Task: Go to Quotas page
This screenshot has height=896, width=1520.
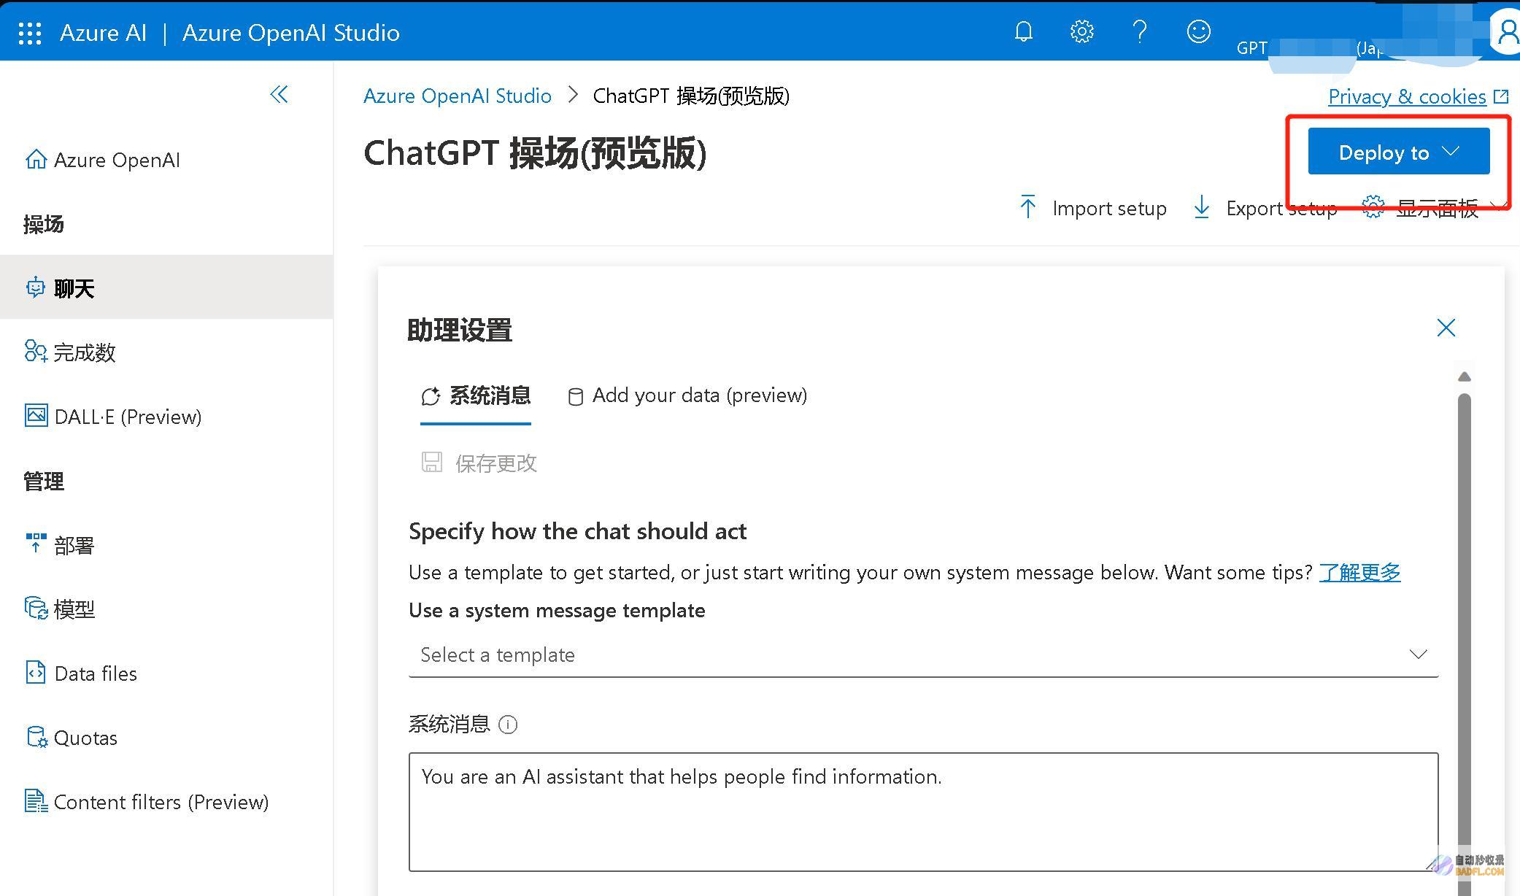Action: [x=166, y=737]
